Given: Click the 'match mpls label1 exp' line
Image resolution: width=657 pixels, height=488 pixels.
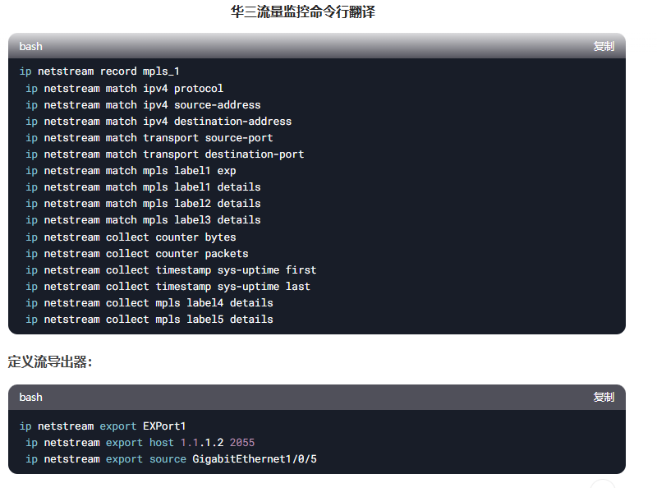Looking at the screenshot, I should [x=131, y=171].
